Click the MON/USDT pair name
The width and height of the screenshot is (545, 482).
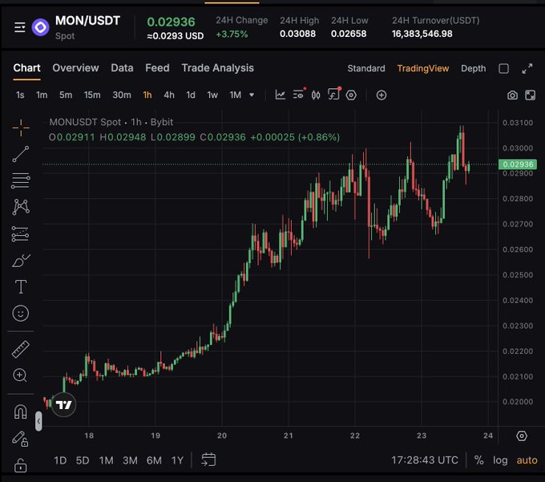(87, 21)
